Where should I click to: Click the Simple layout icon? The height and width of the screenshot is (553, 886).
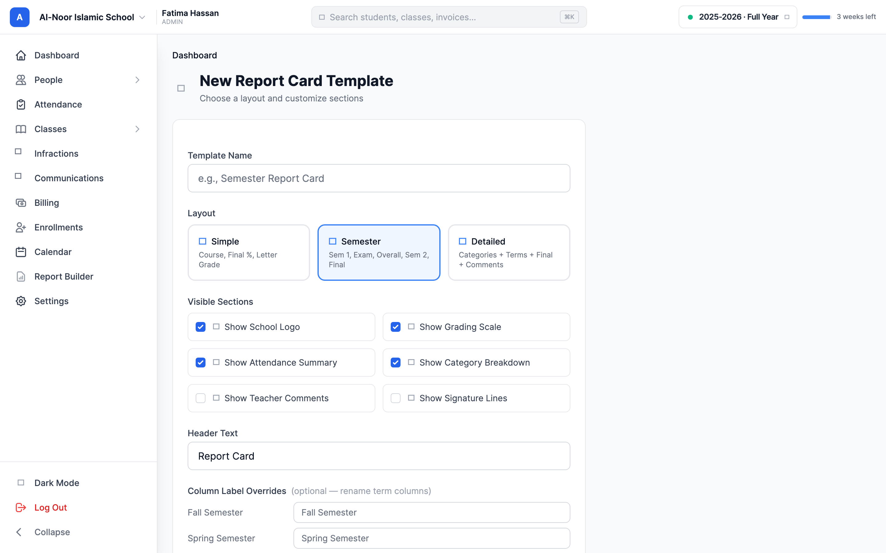coord(202,241)
